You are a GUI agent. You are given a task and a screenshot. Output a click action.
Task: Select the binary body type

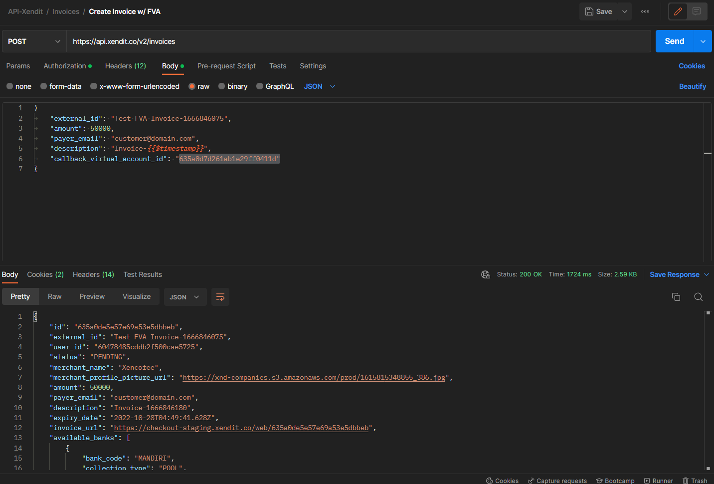click(233, 86)
